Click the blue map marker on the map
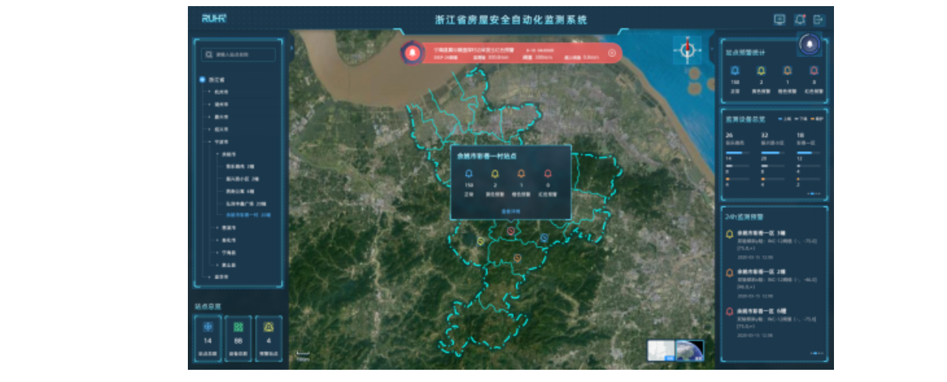The width and height of the screenshot is (947, 382). tap(544, 238)
